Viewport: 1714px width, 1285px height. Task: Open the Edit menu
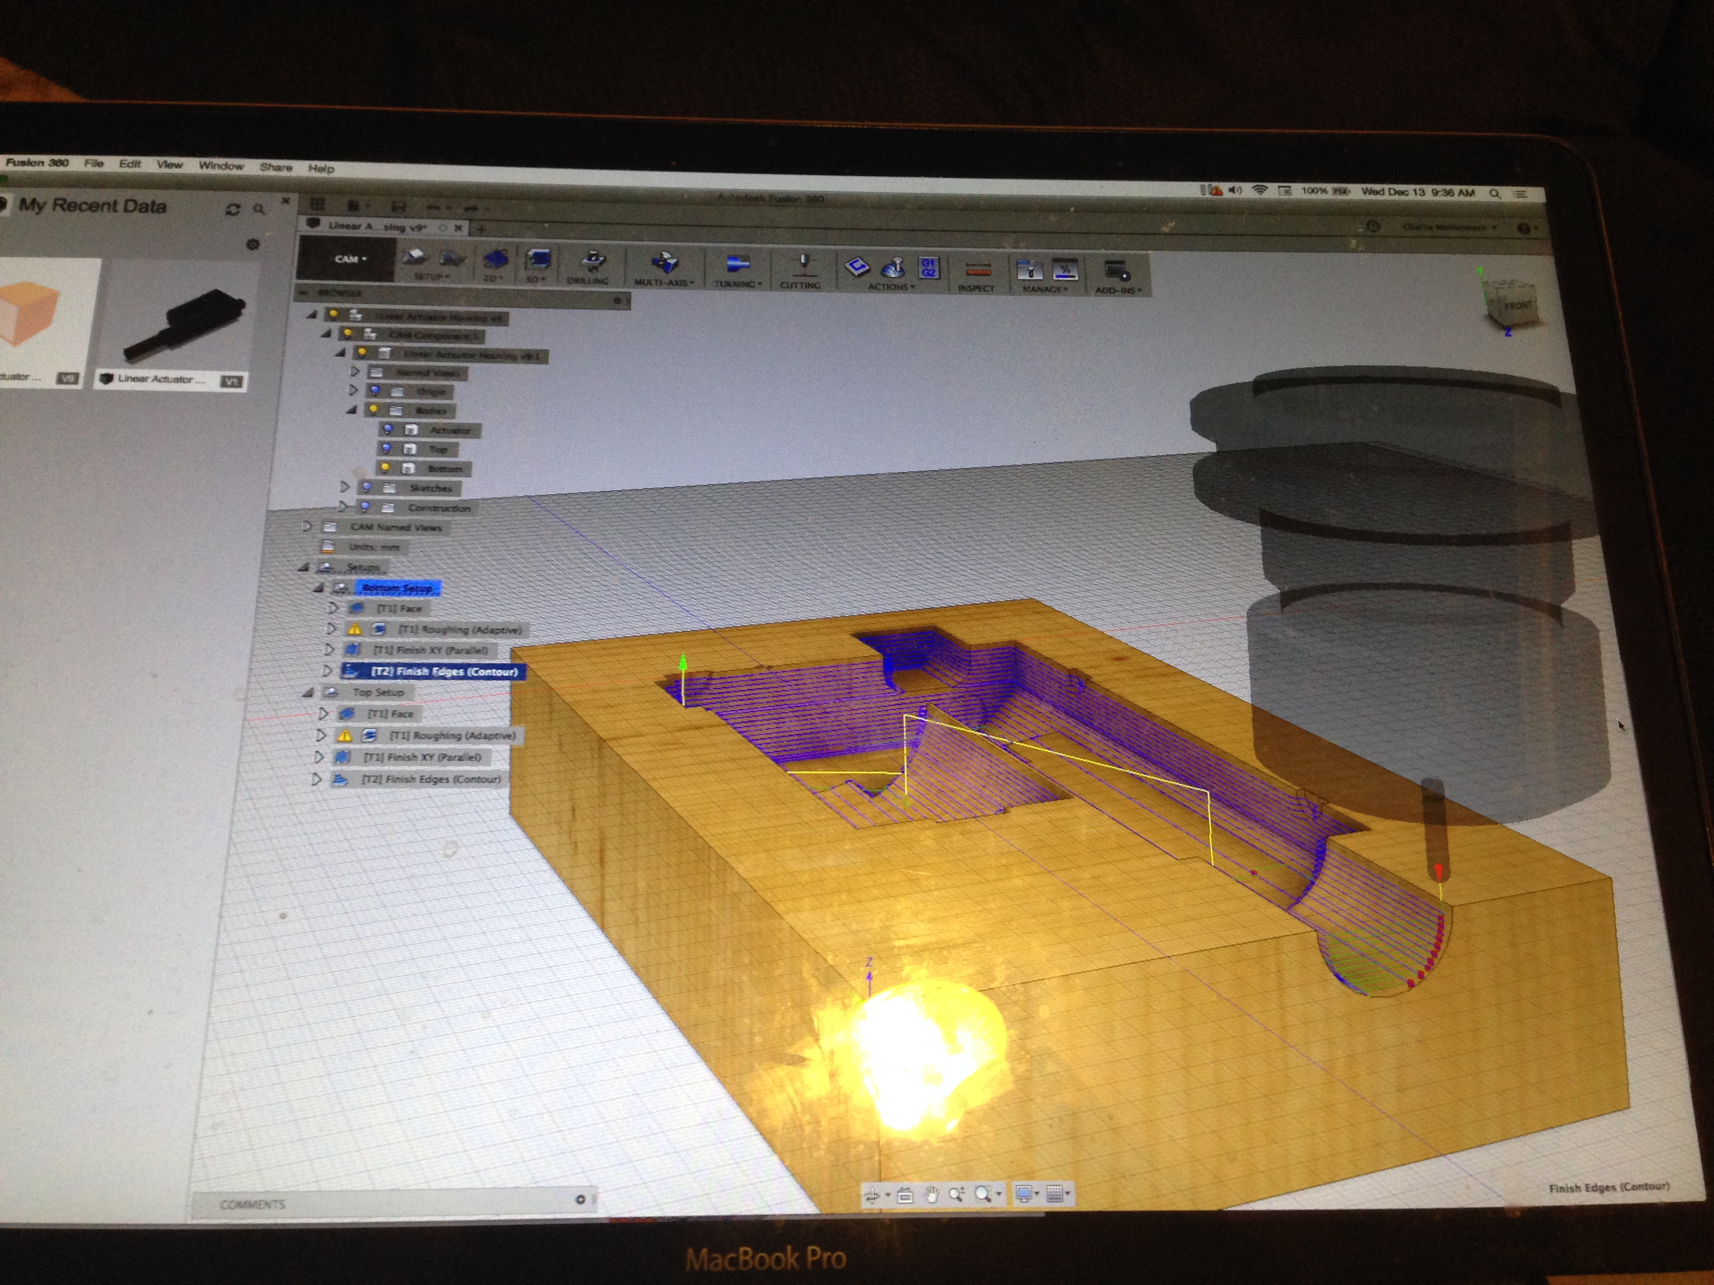point(129,163)
